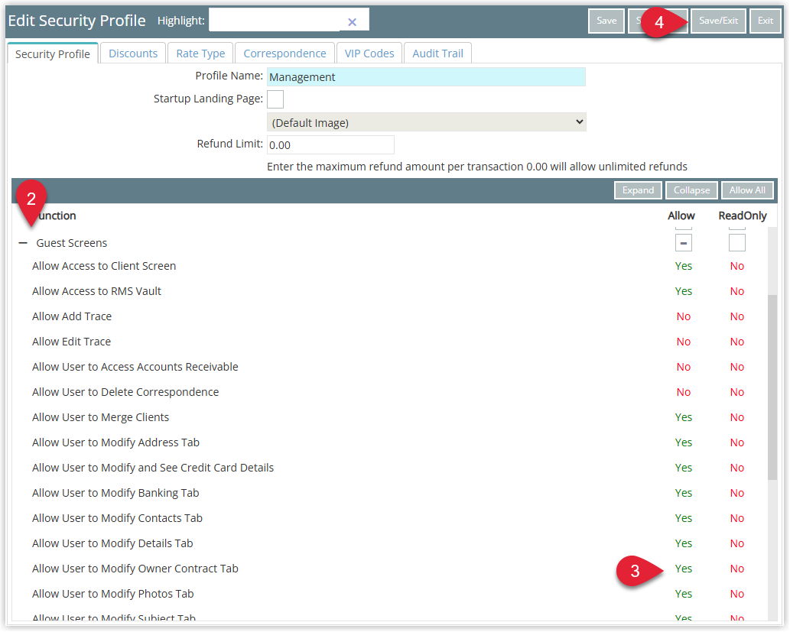Toggle the Guest Screens Allow checkbox
Image resolution: width=790 pixels, height=632 pixels.
pyautogui.click(x=683, y=243)
